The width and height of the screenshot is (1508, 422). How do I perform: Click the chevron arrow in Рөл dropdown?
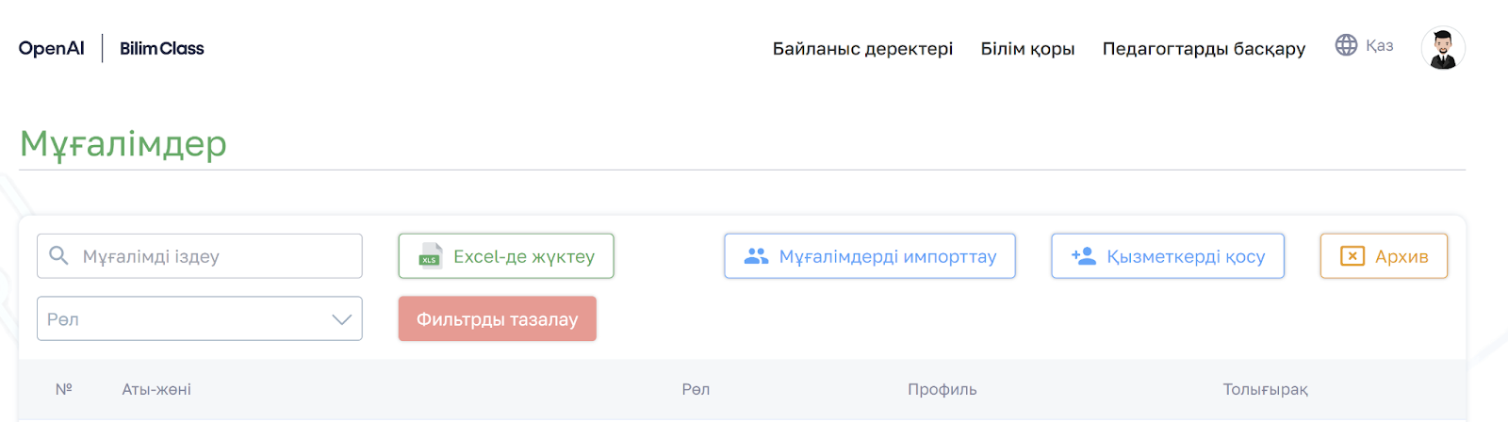[342, 319]
